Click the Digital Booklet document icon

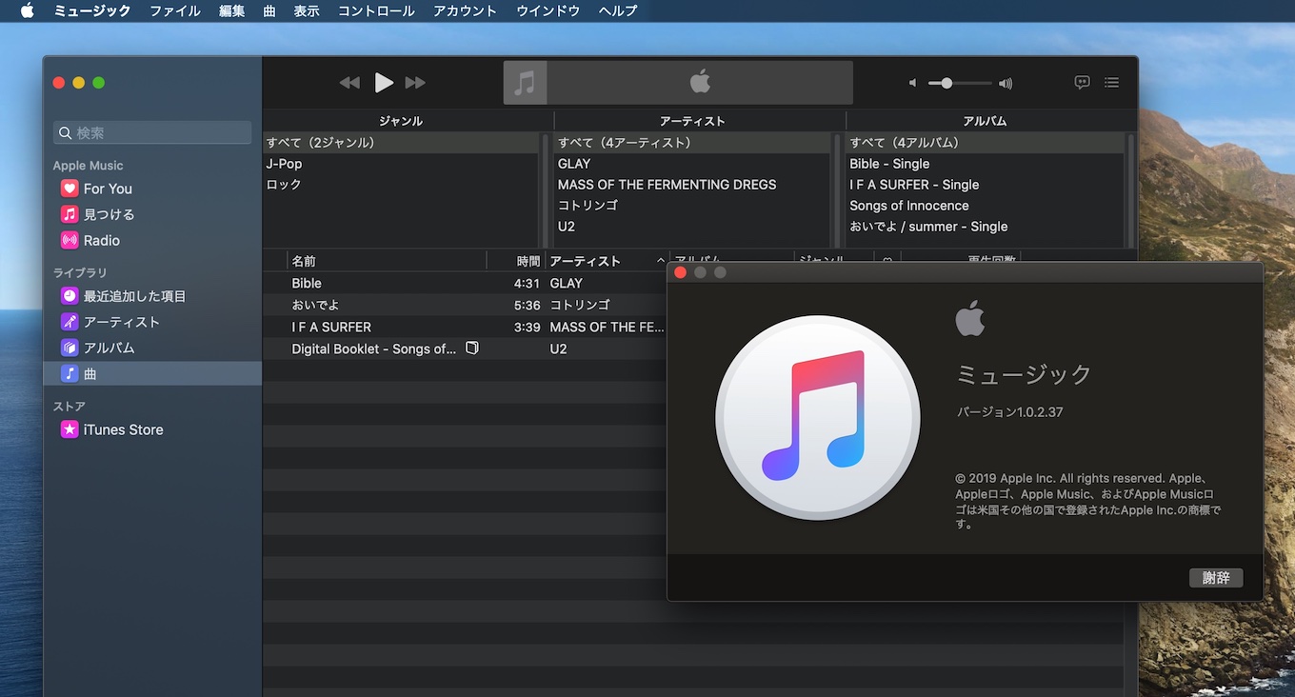click(x=471, y=348)
